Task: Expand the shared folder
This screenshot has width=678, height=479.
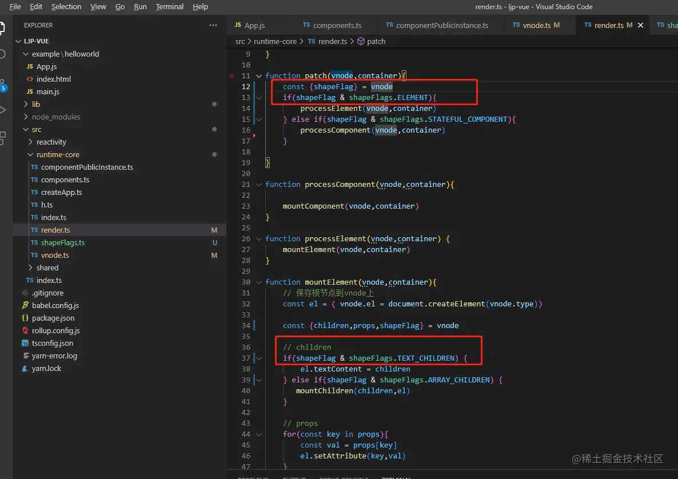Action: click(x=47, y=268)
